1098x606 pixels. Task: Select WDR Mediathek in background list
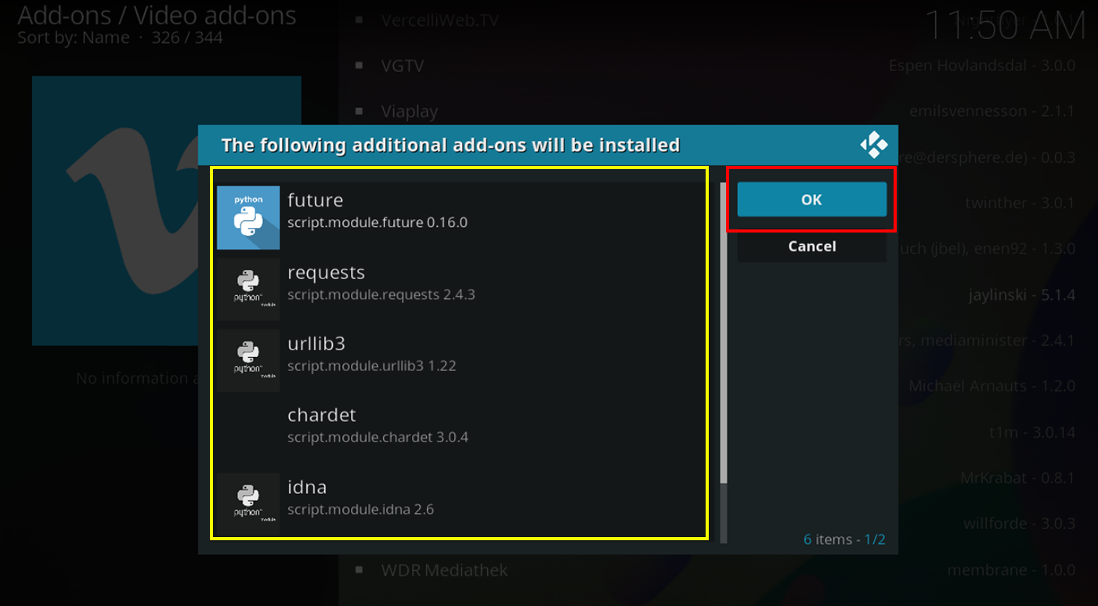pyautogui.click(x=444, y=570)
